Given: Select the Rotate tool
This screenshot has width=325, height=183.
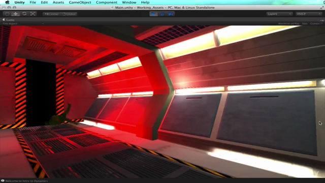Looking at the screenshot, I should [24, 14].
